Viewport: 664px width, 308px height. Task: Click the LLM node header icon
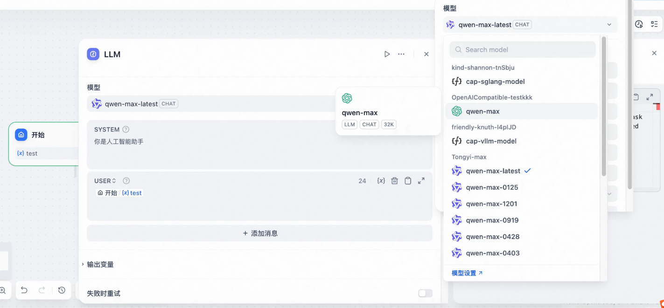point(93,54)
